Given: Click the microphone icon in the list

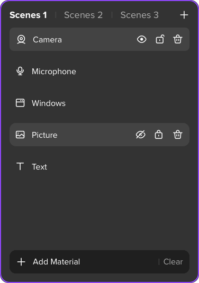Looking at the screenshot, I should (x=20, y=72).
